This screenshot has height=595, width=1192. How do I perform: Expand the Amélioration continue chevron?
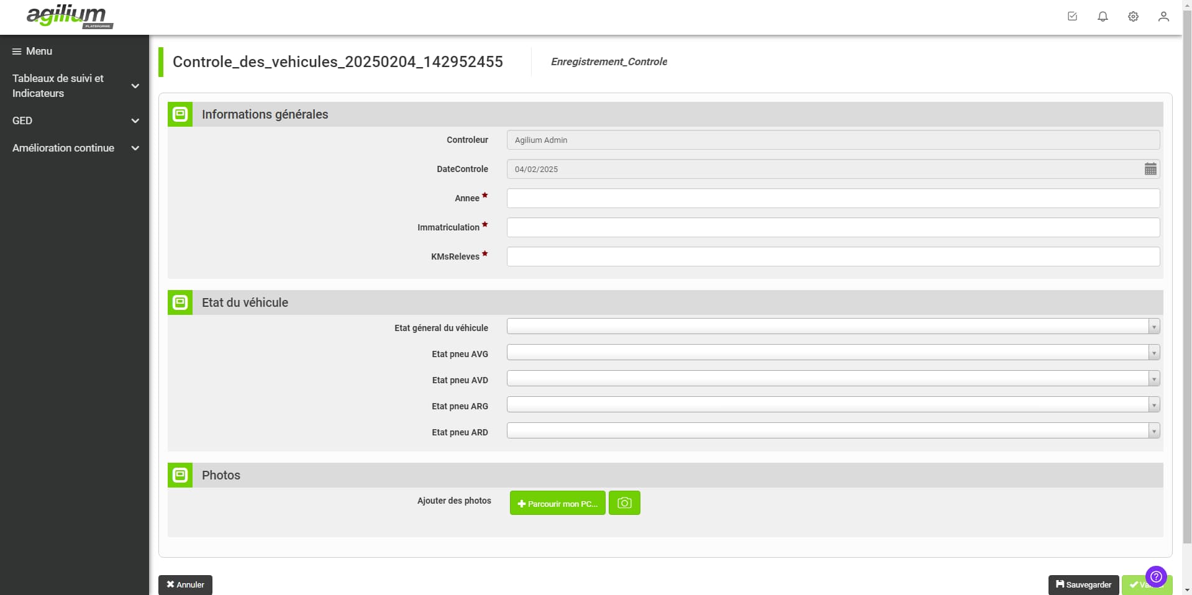click(135, 148)
